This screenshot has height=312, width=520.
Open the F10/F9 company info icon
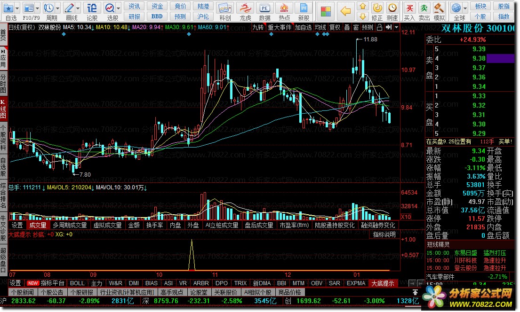[29, 8]
